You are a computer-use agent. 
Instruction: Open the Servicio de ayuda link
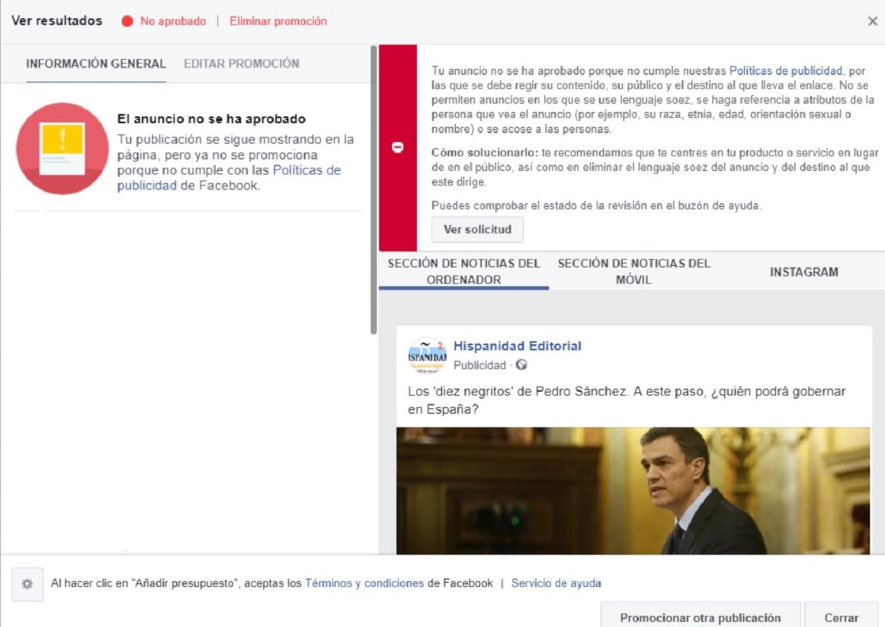coord(556,583)
